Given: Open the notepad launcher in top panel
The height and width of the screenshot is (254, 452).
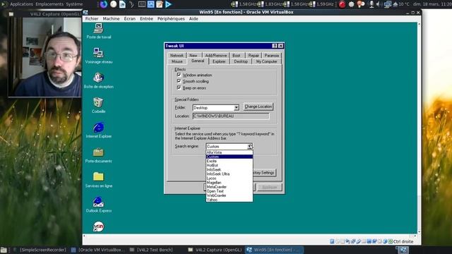Looking at the screenshot, I should pyautogui.click(x=160, y=4).
